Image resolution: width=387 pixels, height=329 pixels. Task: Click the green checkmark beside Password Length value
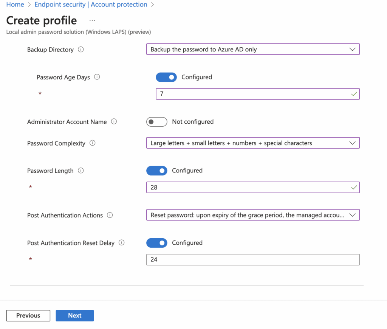point(354,187)
